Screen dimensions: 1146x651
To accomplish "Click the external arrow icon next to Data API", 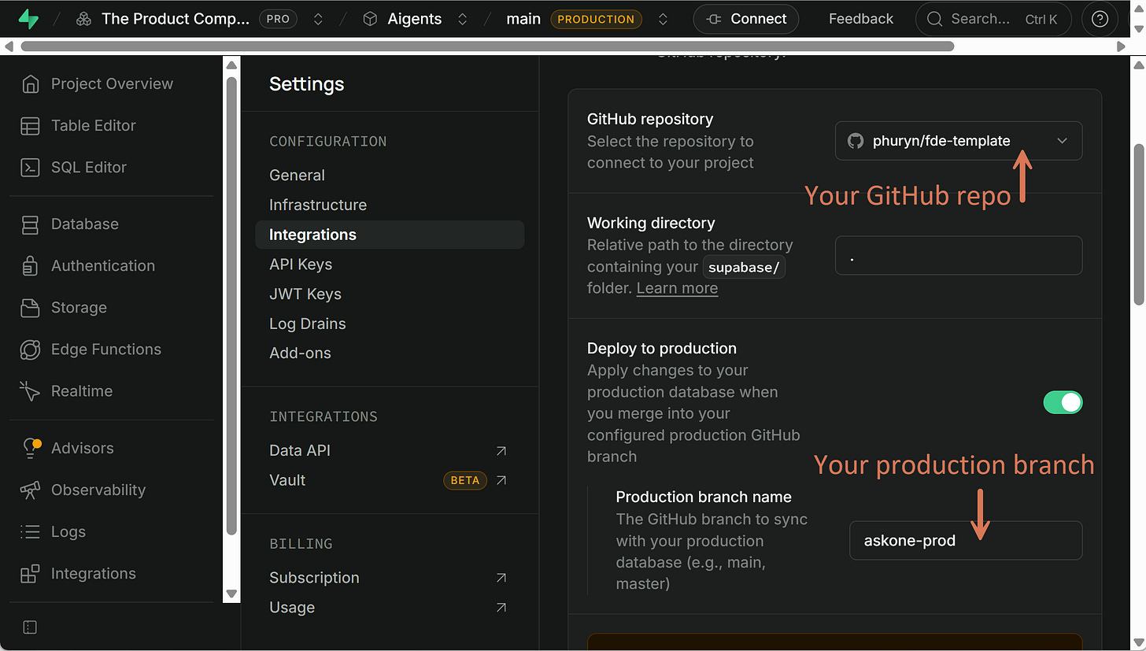I will (501, 451).
